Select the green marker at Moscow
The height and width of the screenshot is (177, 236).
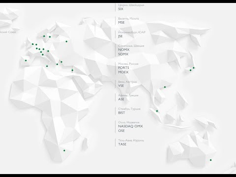[66, 41]
